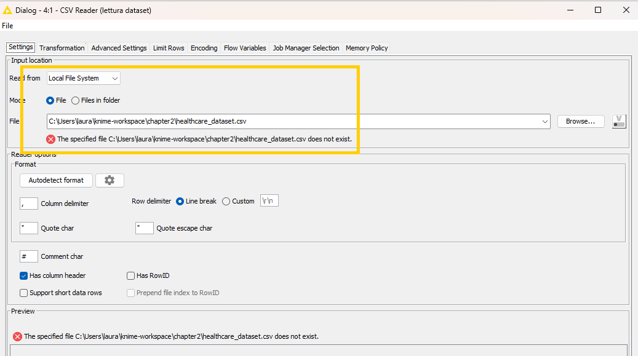Image resolution: width=638 pixels, height=356 pixels.
Task: Go to the Limit Rows tab
Action: tap(169, 48)
